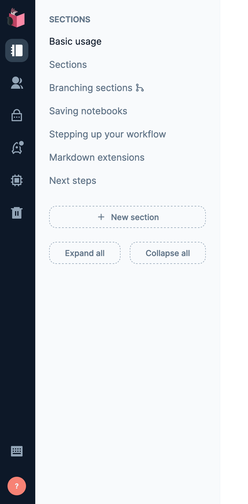248x504 pixels.
Task: Open Stepping up your workflow
Action: point(108,134)
